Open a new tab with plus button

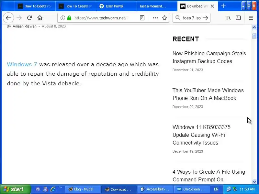(x=223, y=6)
